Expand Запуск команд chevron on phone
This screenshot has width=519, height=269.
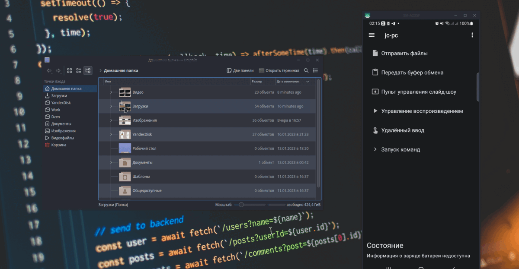(x=375, y=150)
